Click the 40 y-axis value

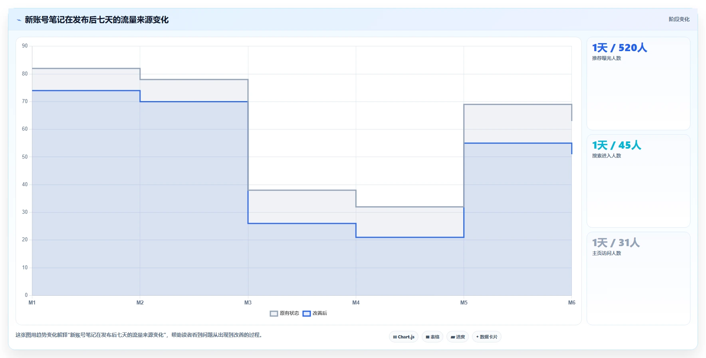click(x=25, y=185)
